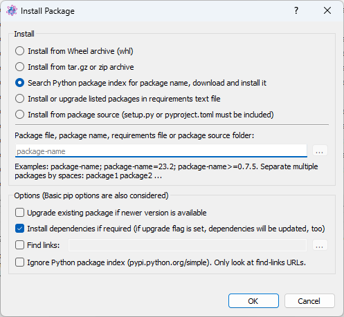Click the Find links URL text field

[x=188, y=245]
